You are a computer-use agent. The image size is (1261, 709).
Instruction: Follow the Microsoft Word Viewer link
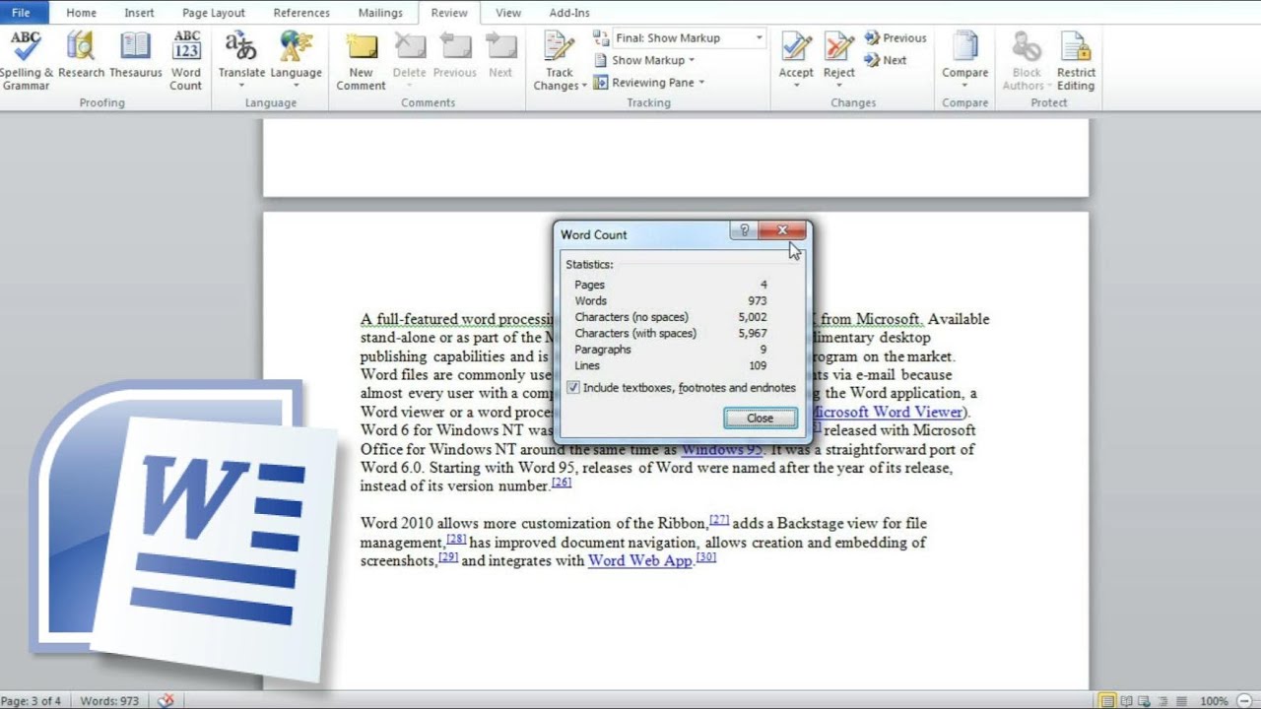[889, 412]
